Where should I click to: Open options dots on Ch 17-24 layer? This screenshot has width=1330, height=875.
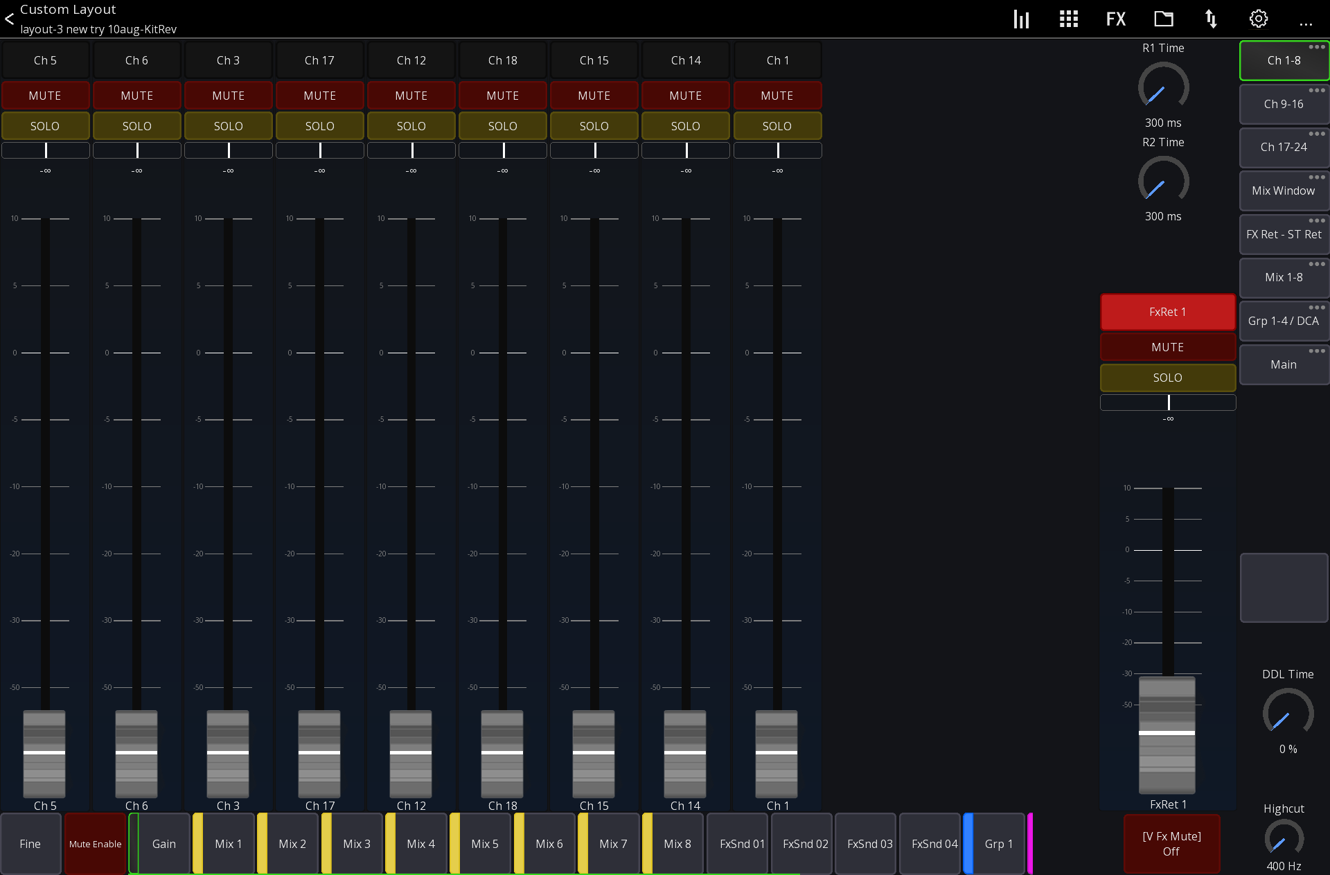(x=1317, y=134)
